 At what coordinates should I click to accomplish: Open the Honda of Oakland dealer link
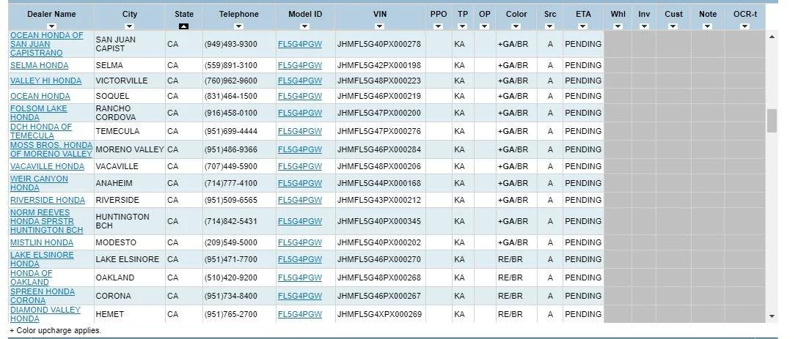coord(31,277)
